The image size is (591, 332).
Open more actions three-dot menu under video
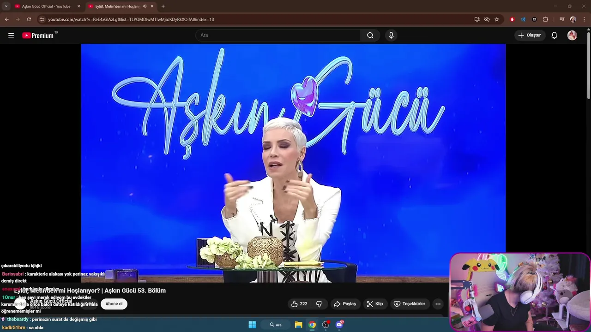[x=438, y=304]
